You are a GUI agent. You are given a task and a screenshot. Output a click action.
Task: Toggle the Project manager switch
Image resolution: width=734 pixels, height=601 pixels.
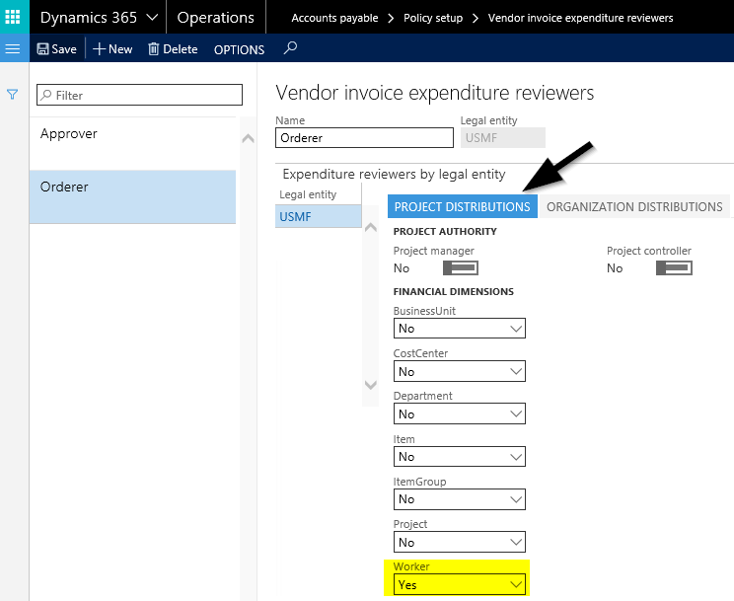pos(460,268)
